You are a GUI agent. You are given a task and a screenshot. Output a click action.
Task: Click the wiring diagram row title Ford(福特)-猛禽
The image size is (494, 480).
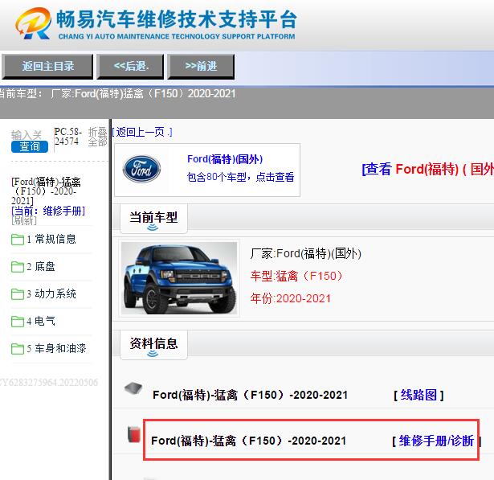pos(250,395)
